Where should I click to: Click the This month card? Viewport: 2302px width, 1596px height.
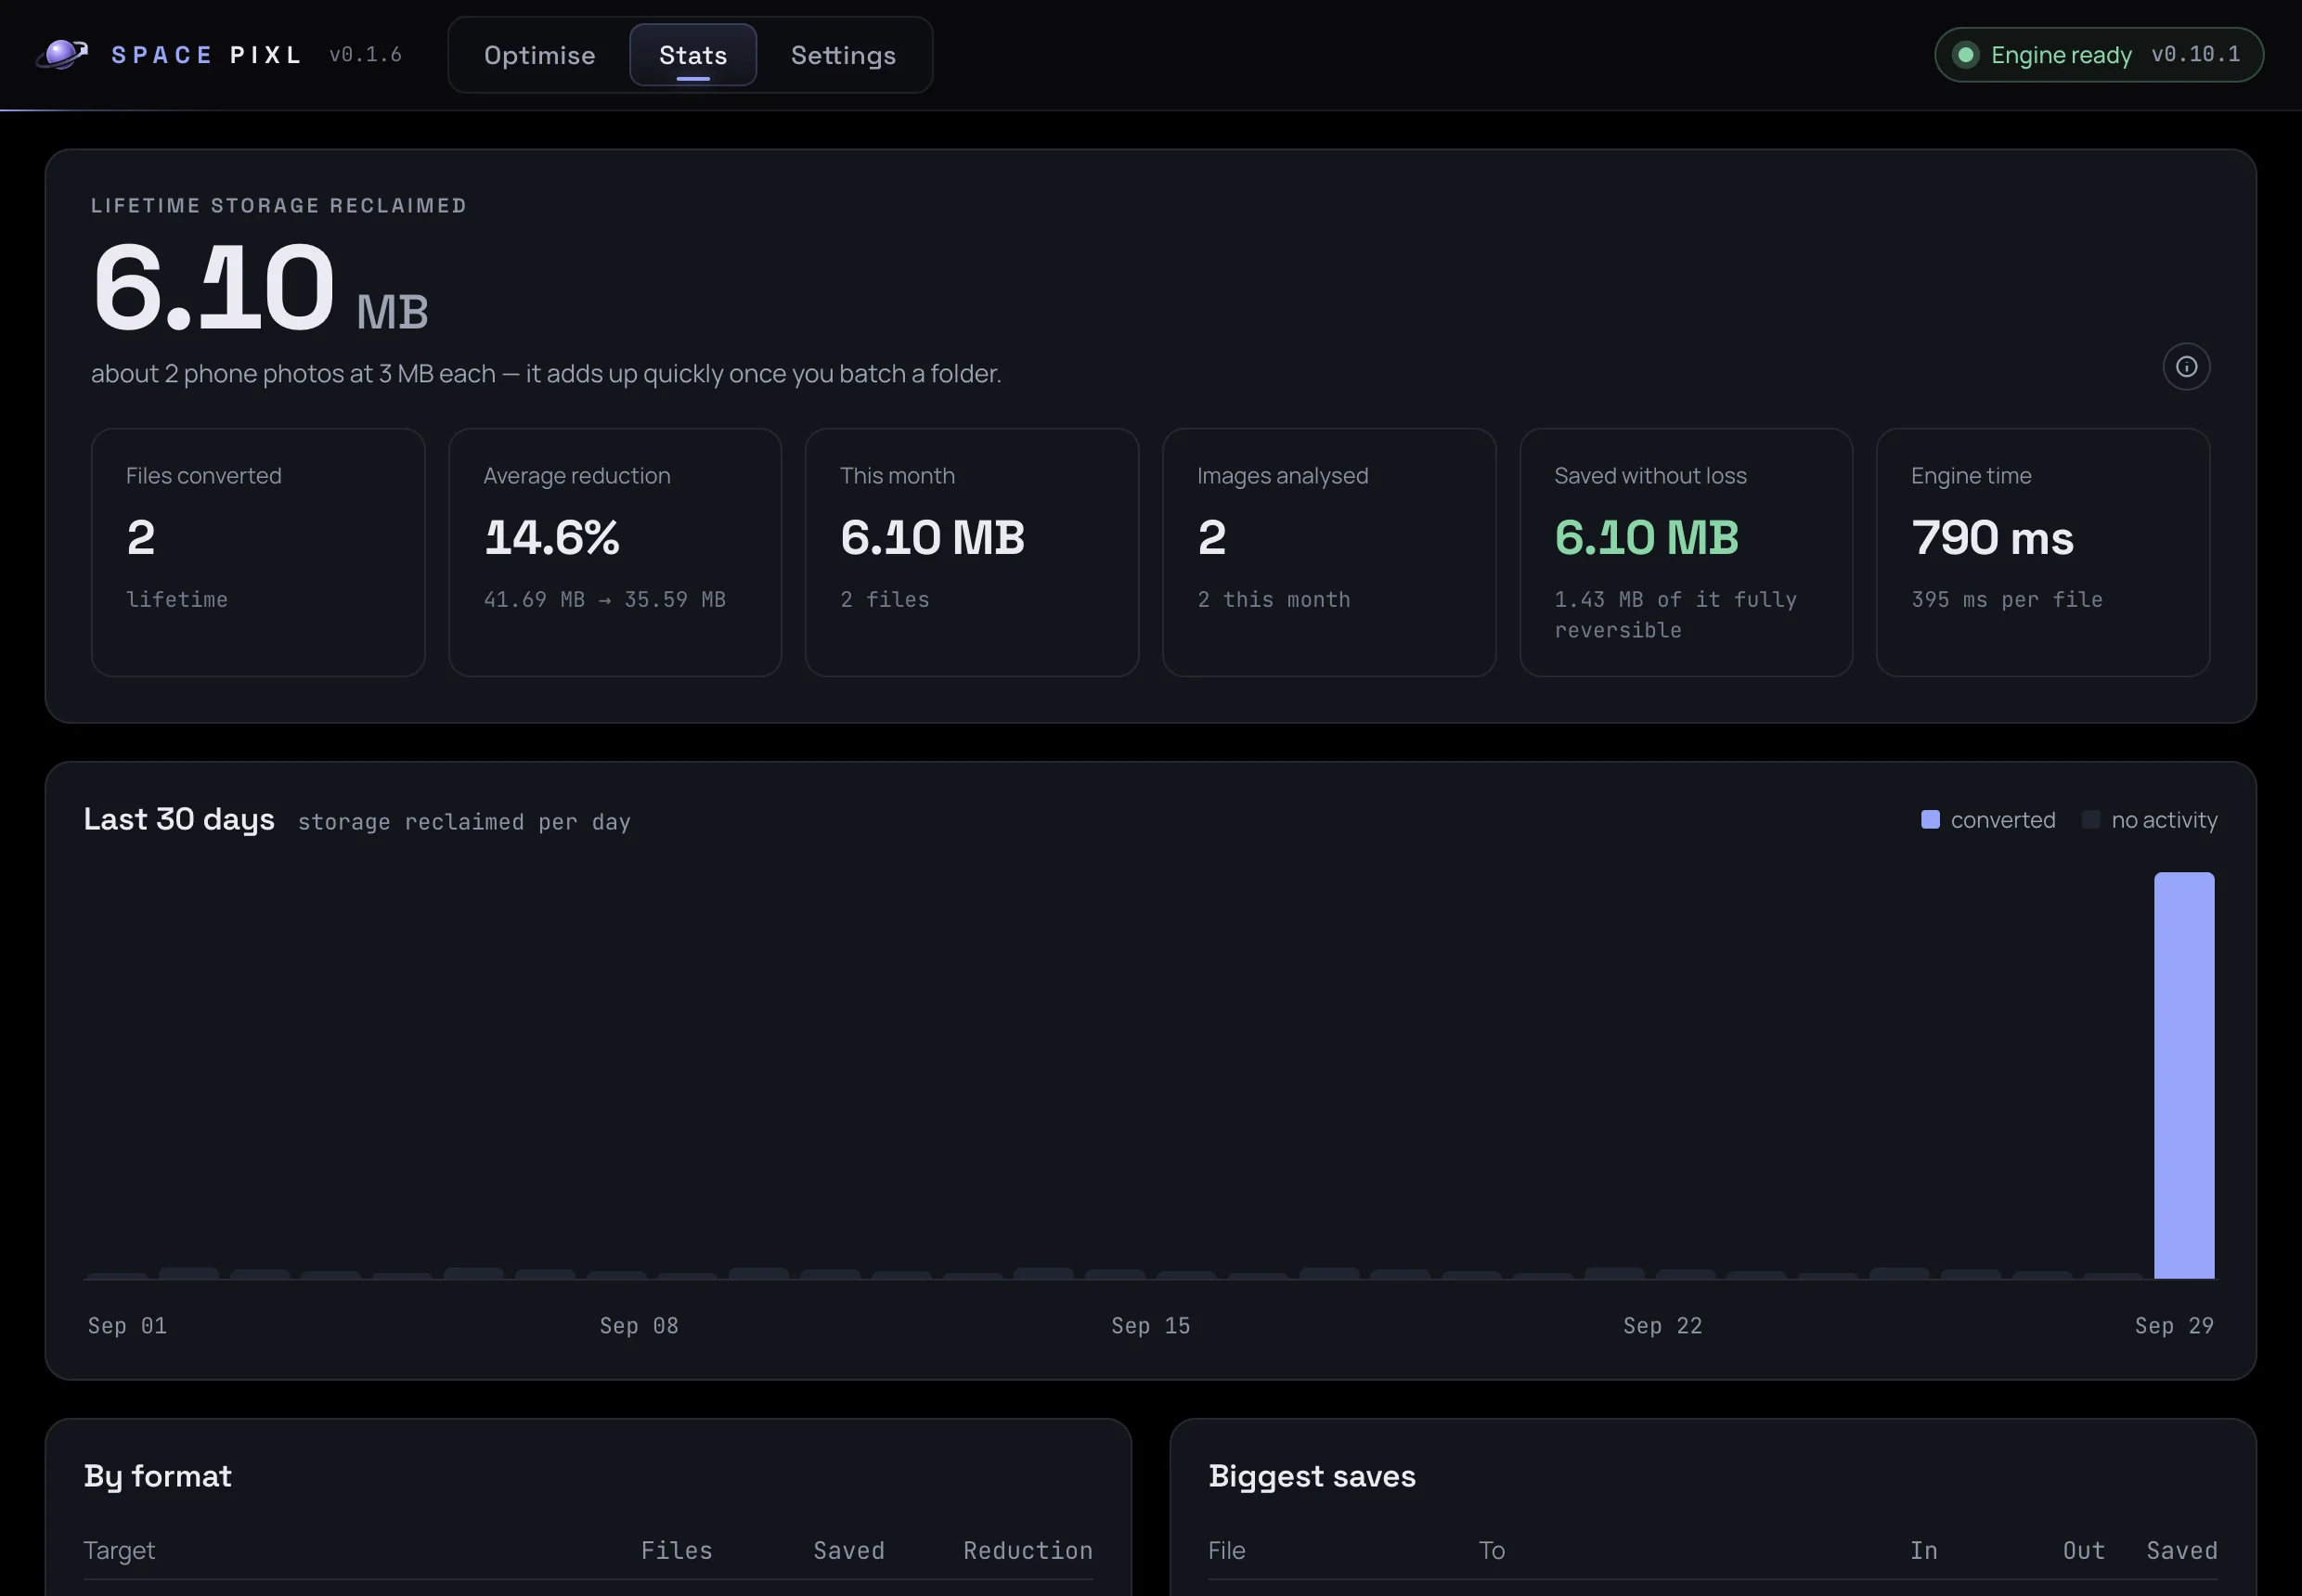pyautogui.click(x=972, y=553)
